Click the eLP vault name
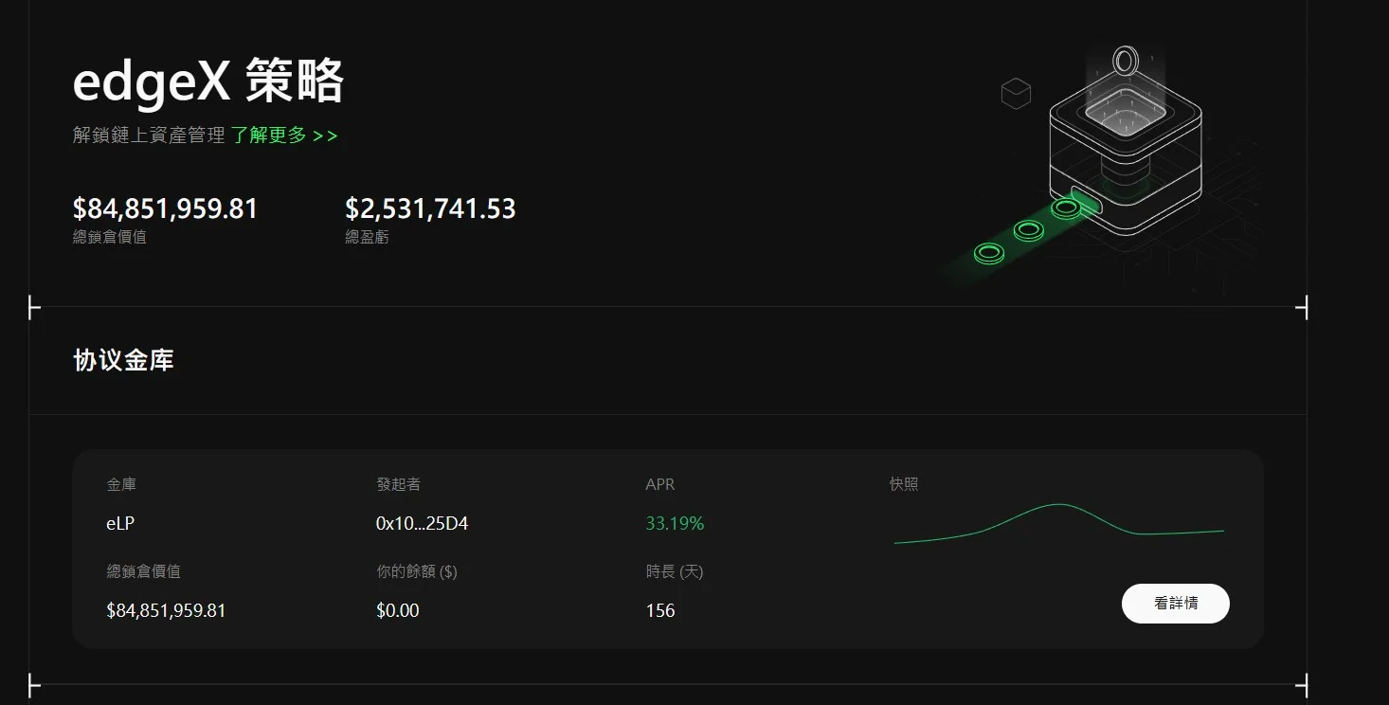1389x705 pixels. point(121,523)
